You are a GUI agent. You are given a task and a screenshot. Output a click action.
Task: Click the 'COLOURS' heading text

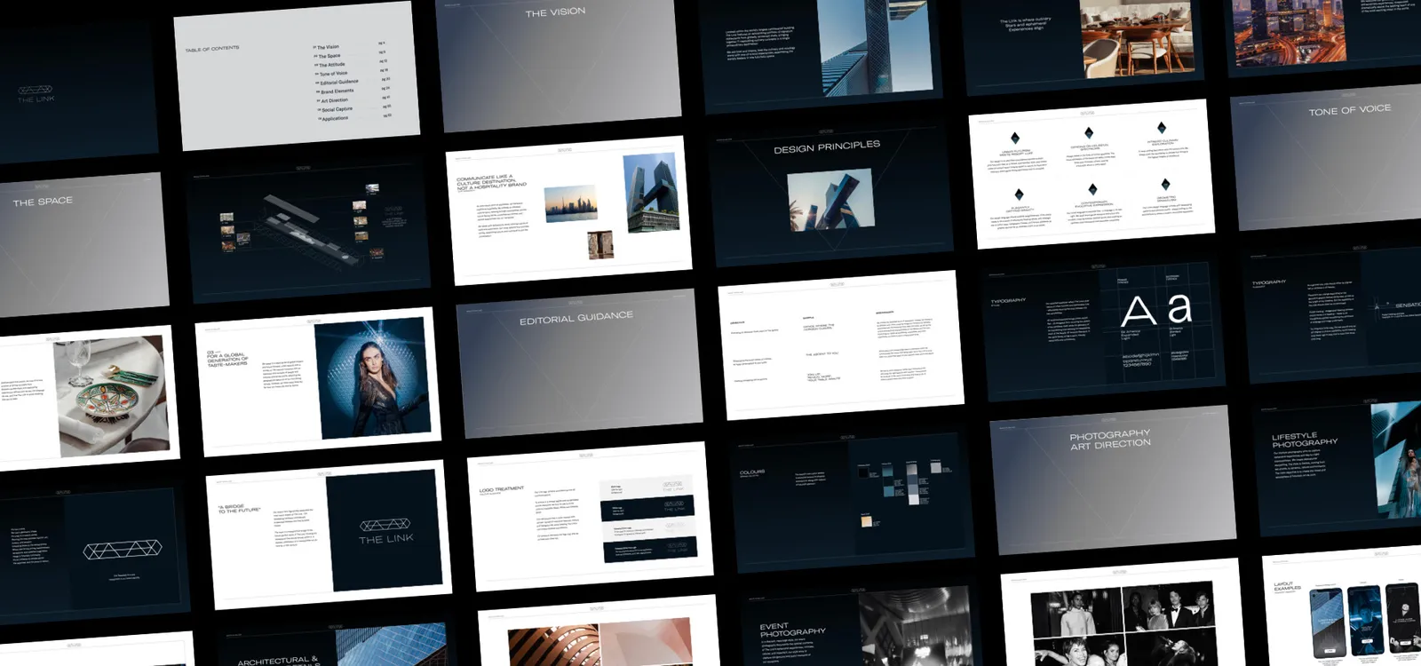click(x=751, y=472)
